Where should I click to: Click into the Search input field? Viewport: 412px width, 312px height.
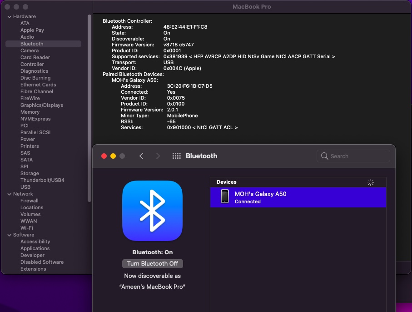[353, 156]
